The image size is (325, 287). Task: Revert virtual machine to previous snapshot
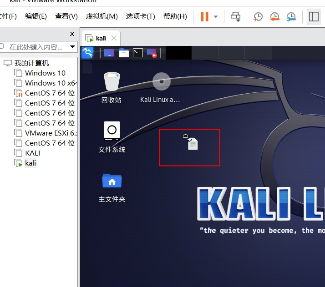point(274,16)
